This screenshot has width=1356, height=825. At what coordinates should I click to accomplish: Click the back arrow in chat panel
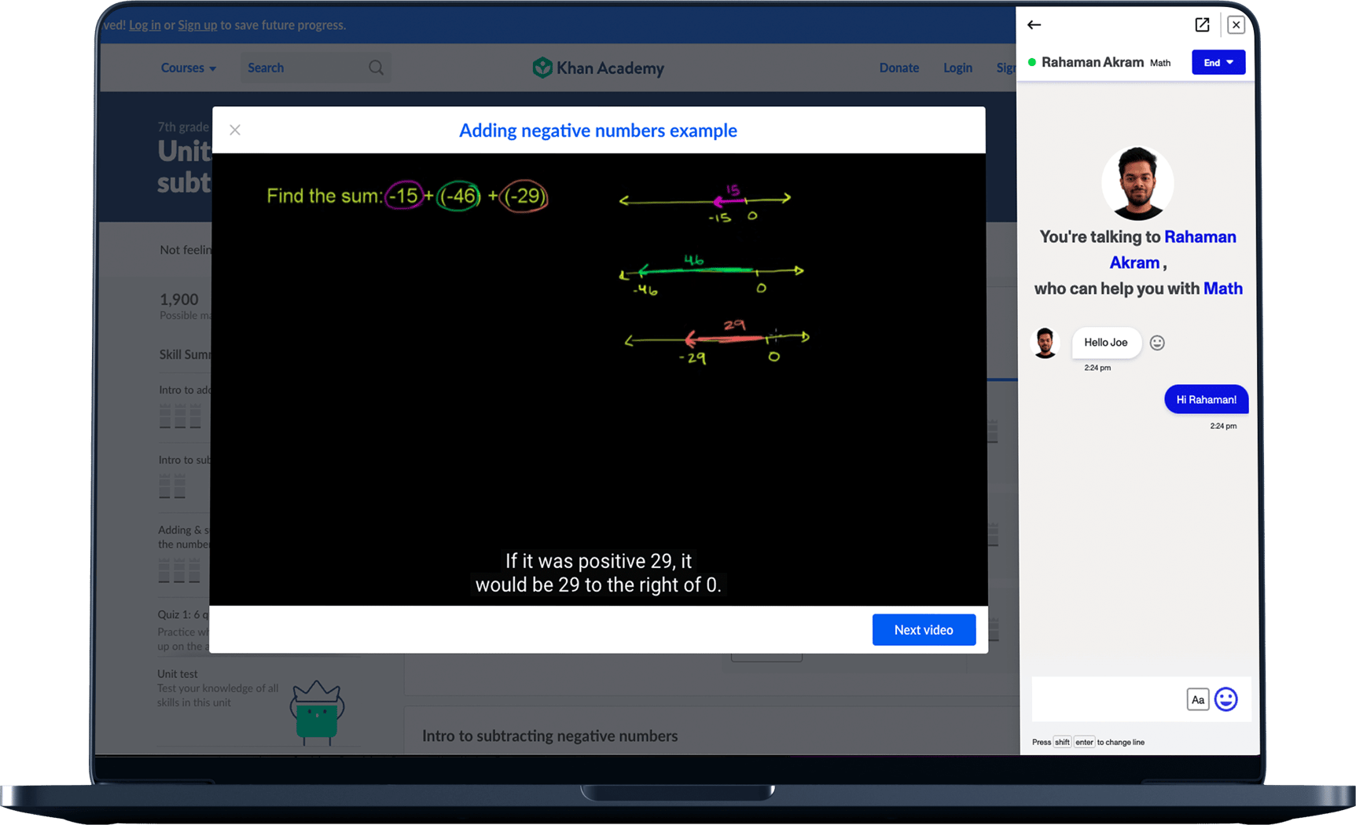point(1034,25)
